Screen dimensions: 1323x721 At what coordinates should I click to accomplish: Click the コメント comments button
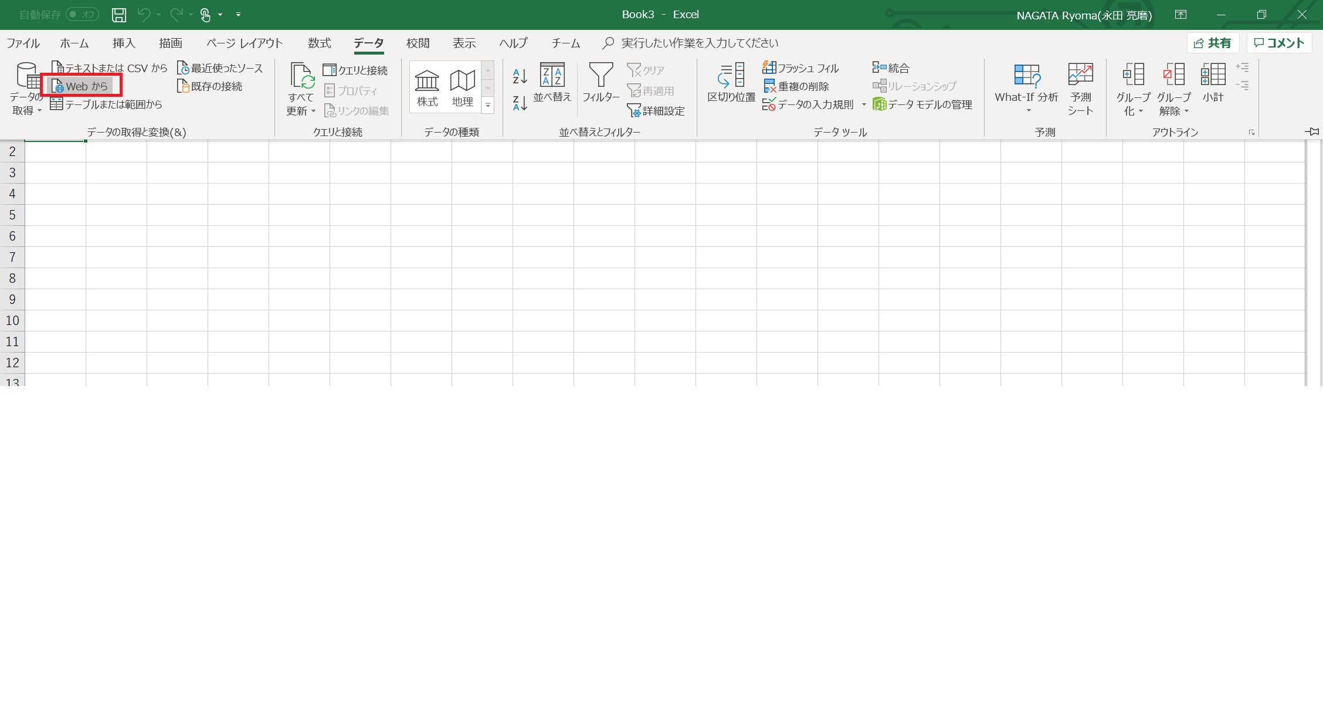[1279, 43]
